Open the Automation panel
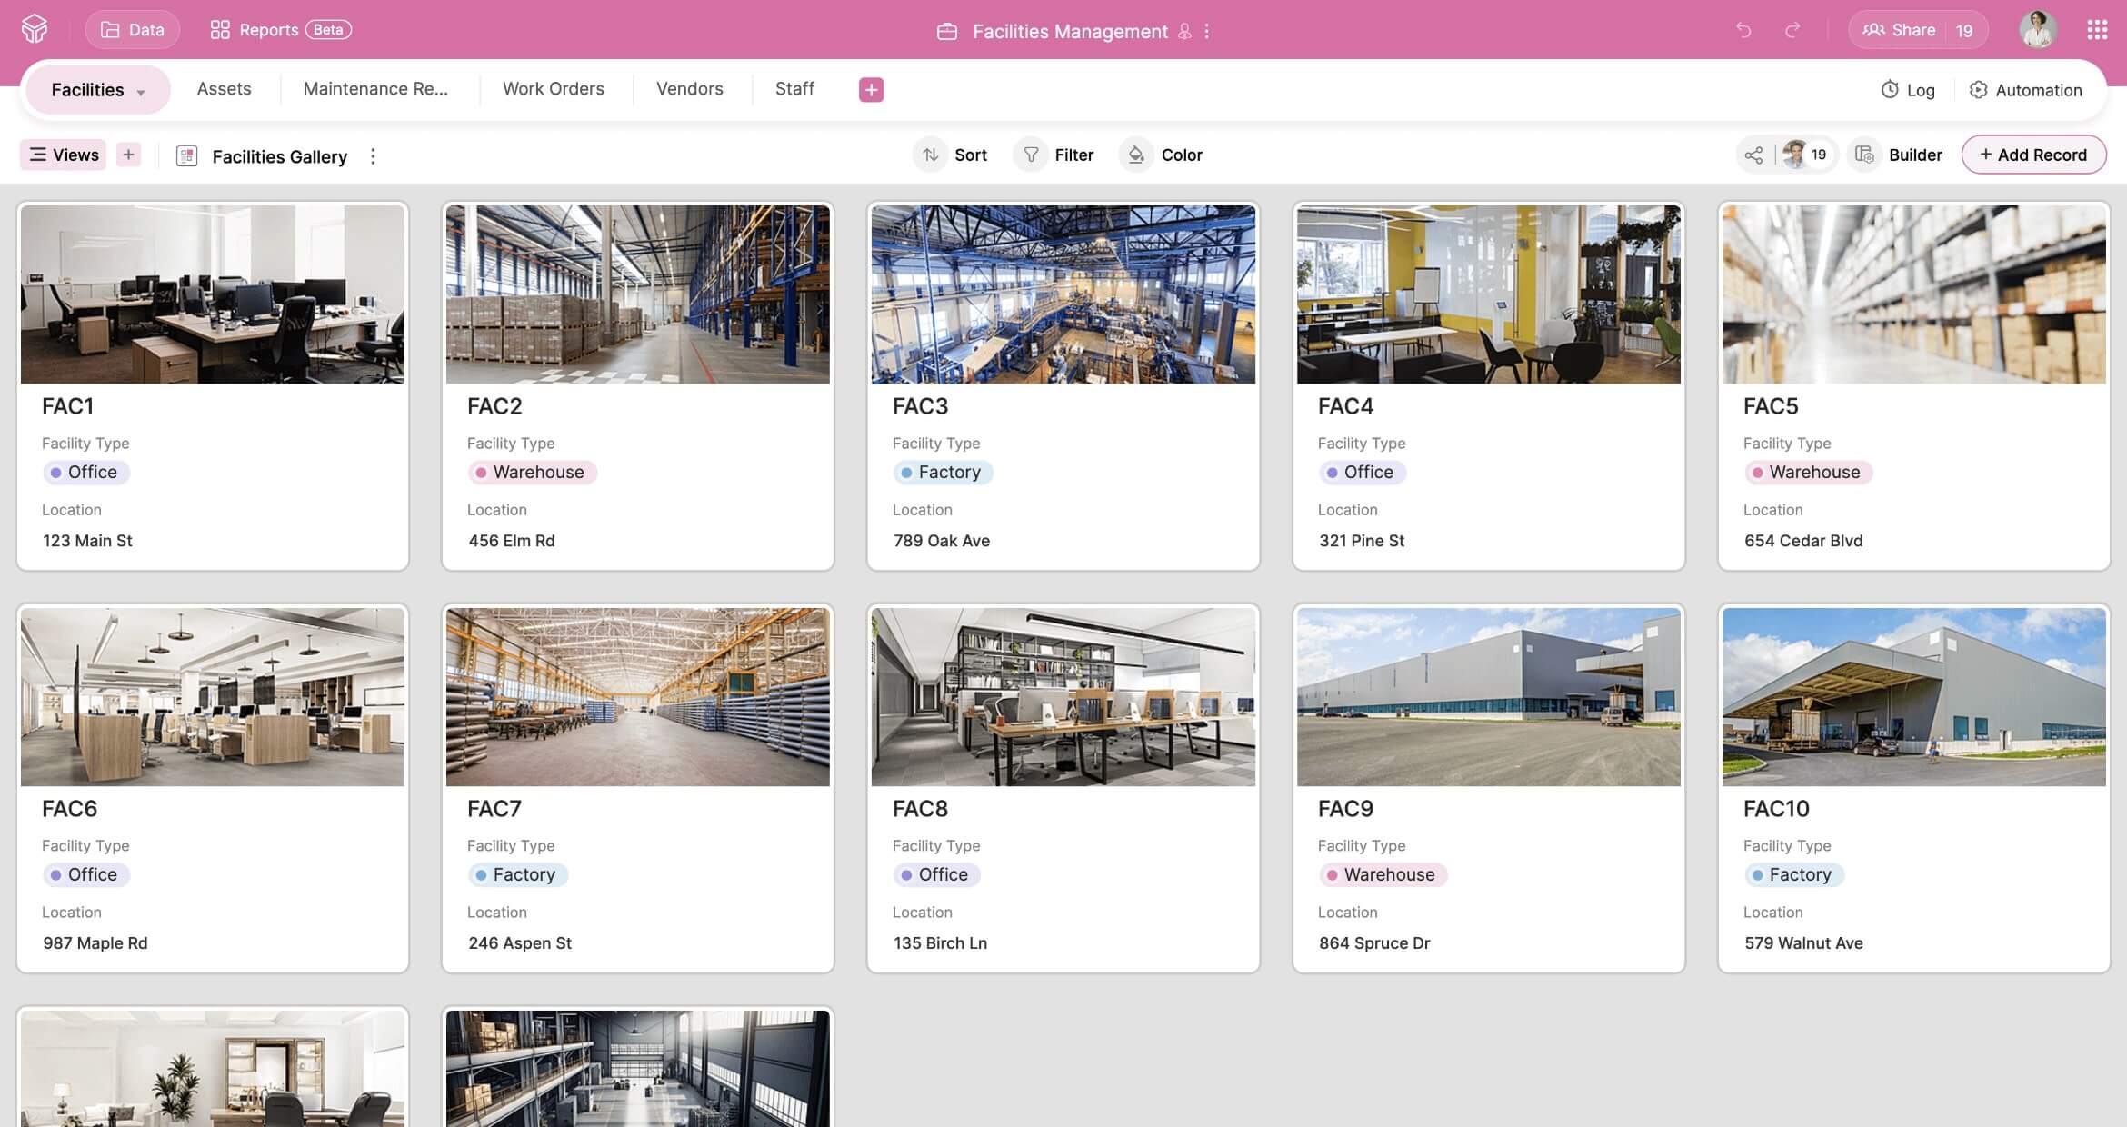This screenshot has width=2127, height=1127. coord(2025,89)
